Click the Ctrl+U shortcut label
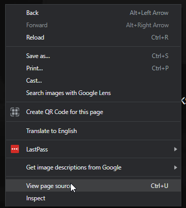 159,186
